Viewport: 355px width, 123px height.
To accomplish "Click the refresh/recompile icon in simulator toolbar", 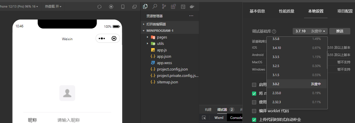I will click(99, 6).
